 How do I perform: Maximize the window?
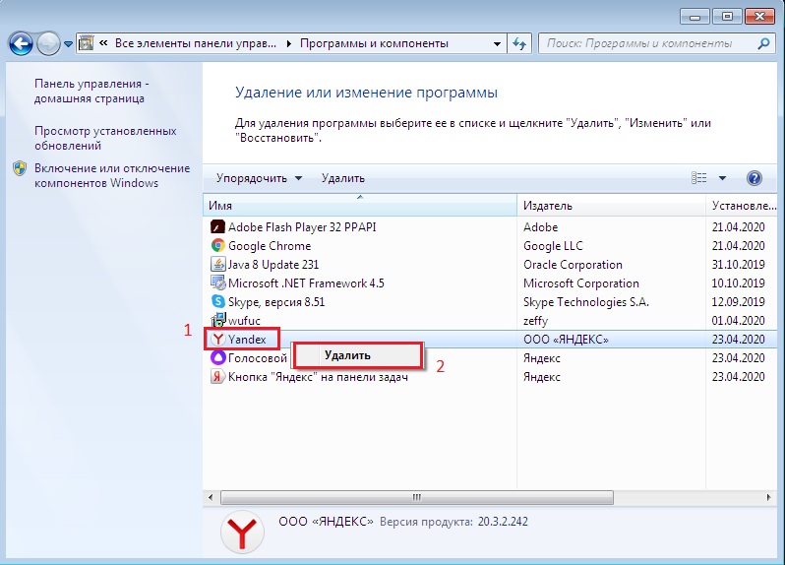tap(727, 17)
